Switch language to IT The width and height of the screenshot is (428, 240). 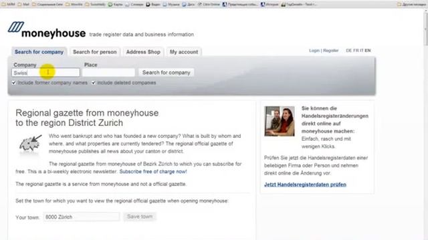(361, 51)
